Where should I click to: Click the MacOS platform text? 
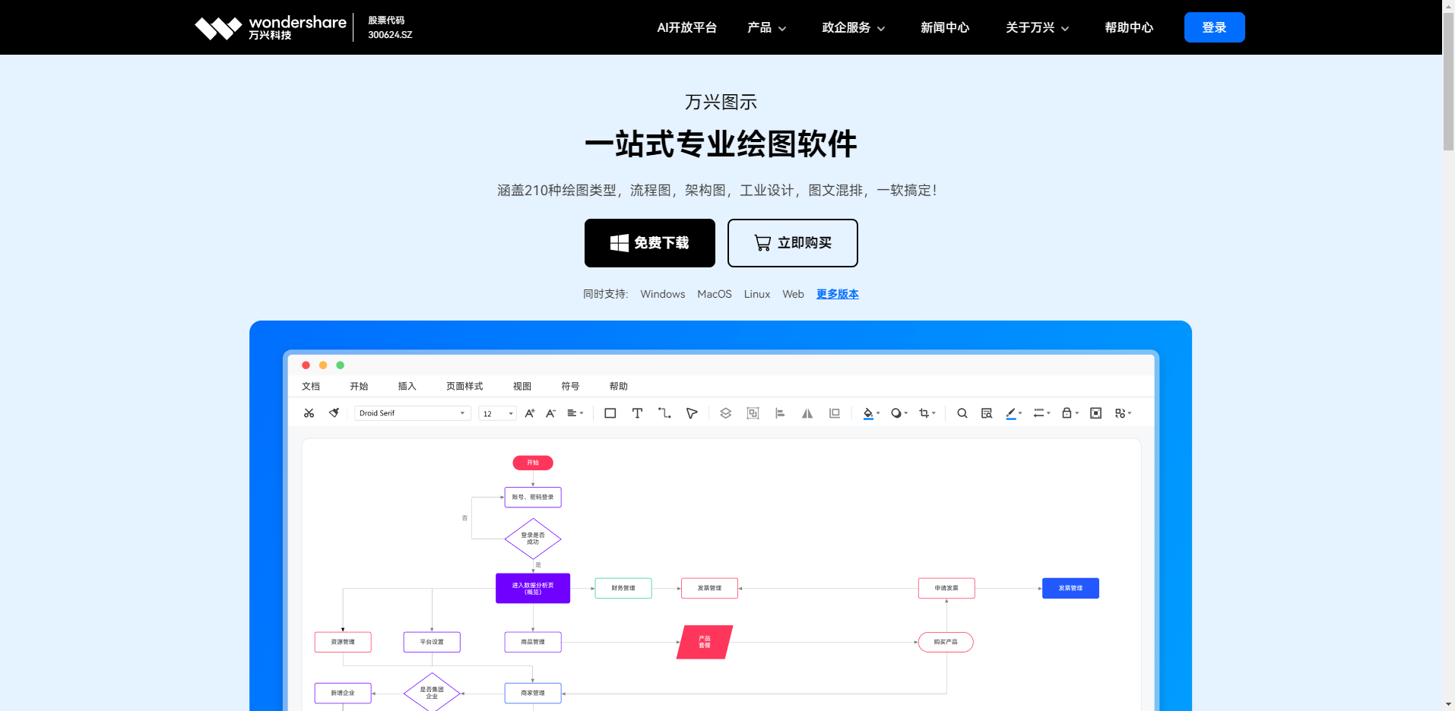[x=715, y=294]
